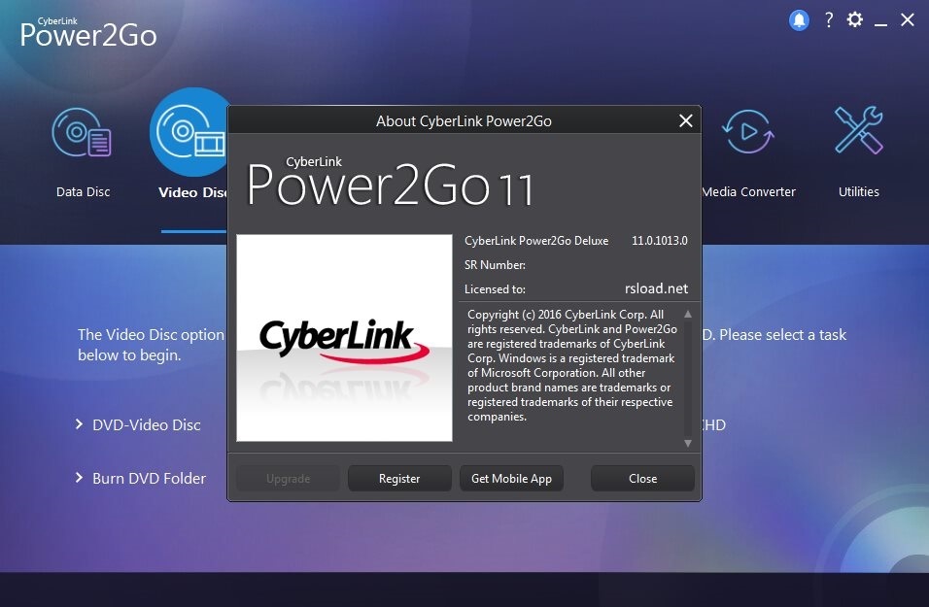Switch to the Utilities tab label
The width and height of the screenshot is (929, 607).
click(858, 192)
